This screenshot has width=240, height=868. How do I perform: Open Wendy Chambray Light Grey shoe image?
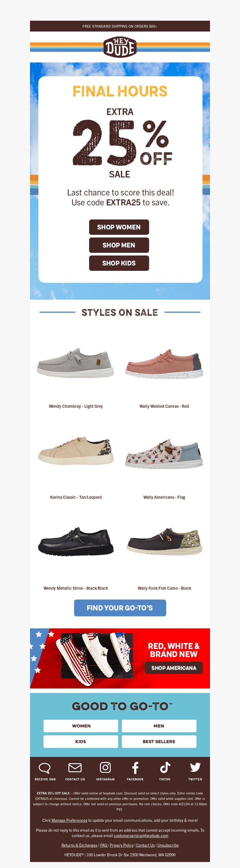point(75,362)
